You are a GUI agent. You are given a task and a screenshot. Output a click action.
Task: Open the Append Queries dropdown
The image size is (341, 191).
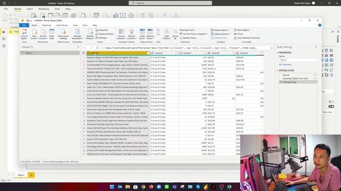(x=221, y=34)
